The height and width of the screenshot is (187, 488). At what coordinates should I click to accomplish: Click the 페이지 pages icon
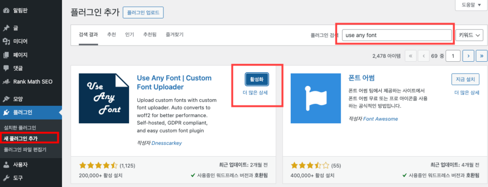[6, 55]
